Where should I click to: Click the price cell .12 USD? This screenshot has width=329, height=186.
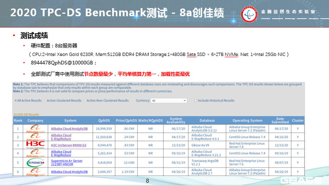coord(129,163)
